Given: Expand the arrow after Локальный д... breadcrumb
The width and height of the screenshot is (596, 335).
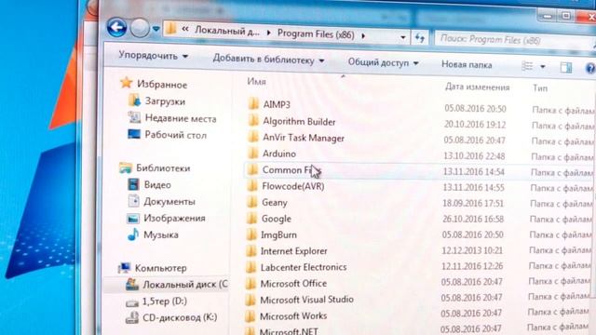Looking at the screenshot, I should coord(269,33).
